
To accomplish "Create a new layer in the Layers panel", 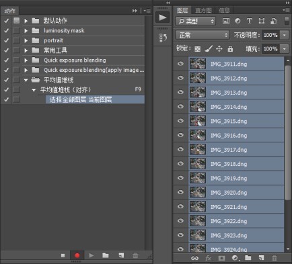I will click(261, 258).
